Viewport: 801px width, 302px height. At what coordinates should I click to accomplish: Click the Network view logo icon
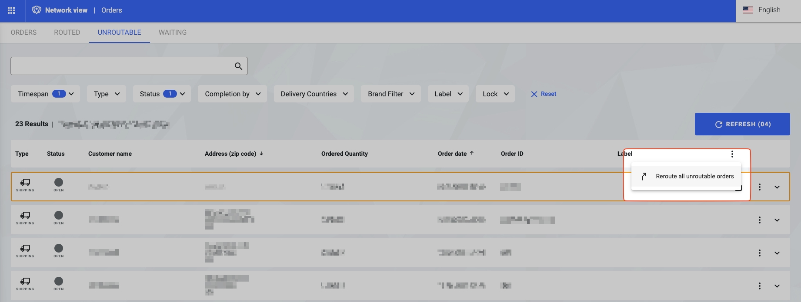point(37,10)
